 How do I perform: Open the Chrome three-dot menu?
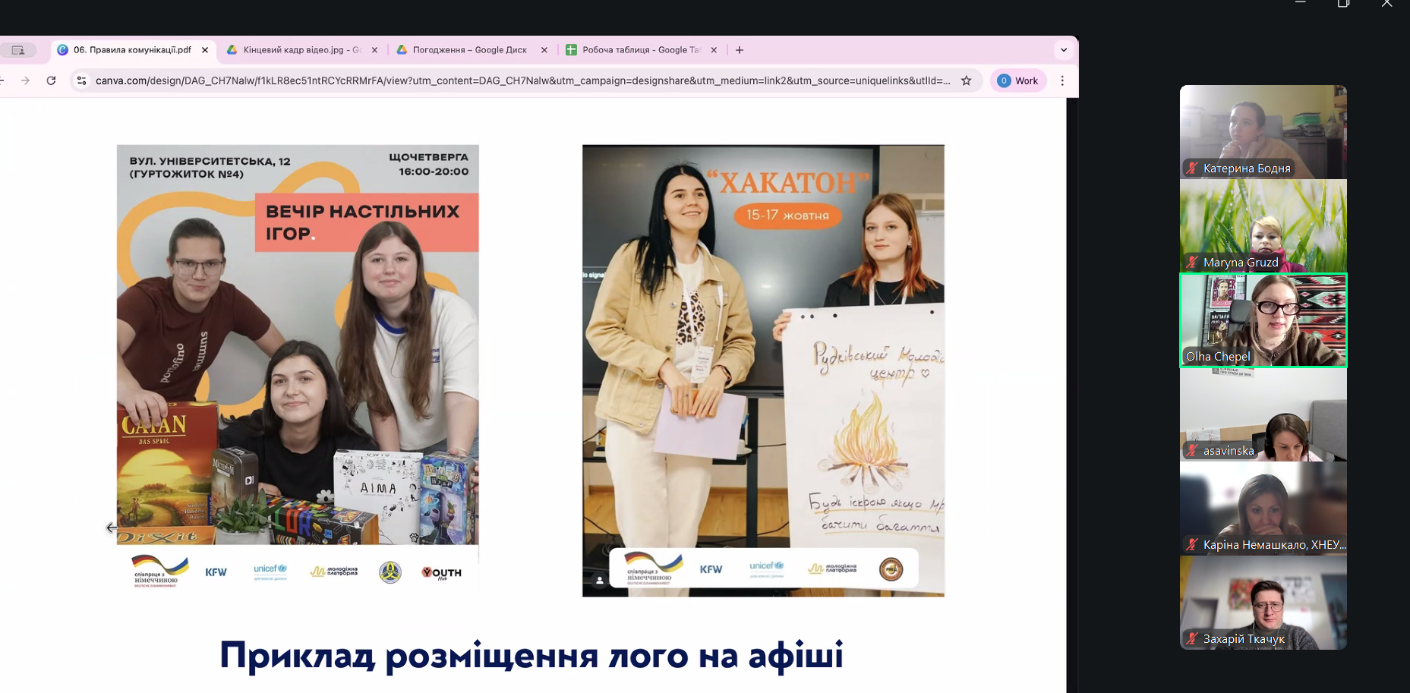coord(1062,80)
